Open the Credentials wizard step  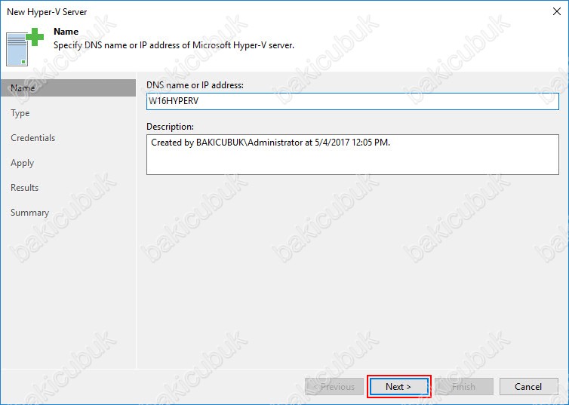(x=33, y=138)
